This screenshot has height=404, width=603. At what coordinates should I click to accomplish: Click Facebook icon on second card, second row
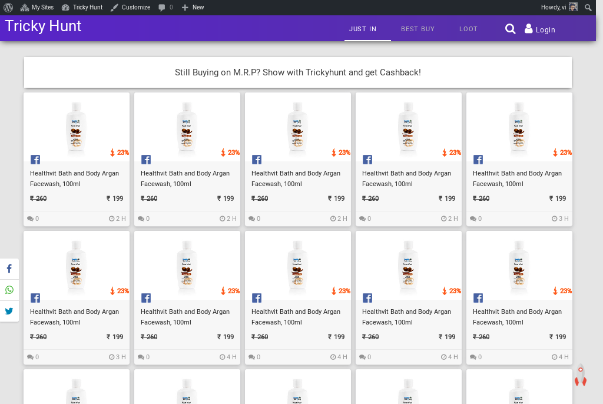point(146,298)
